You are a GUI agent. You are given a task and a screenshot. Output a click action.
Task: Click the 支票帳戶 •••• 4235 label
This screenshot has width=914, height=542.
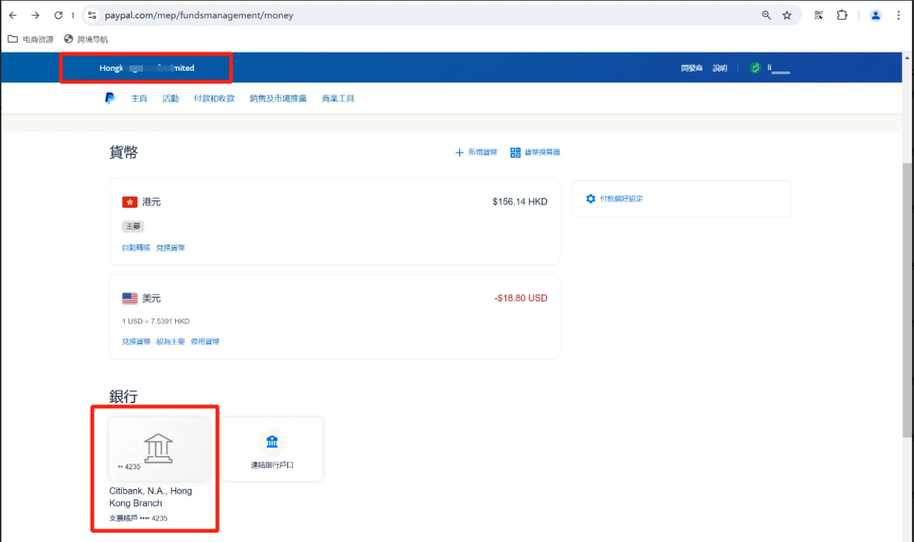point(138,518)
